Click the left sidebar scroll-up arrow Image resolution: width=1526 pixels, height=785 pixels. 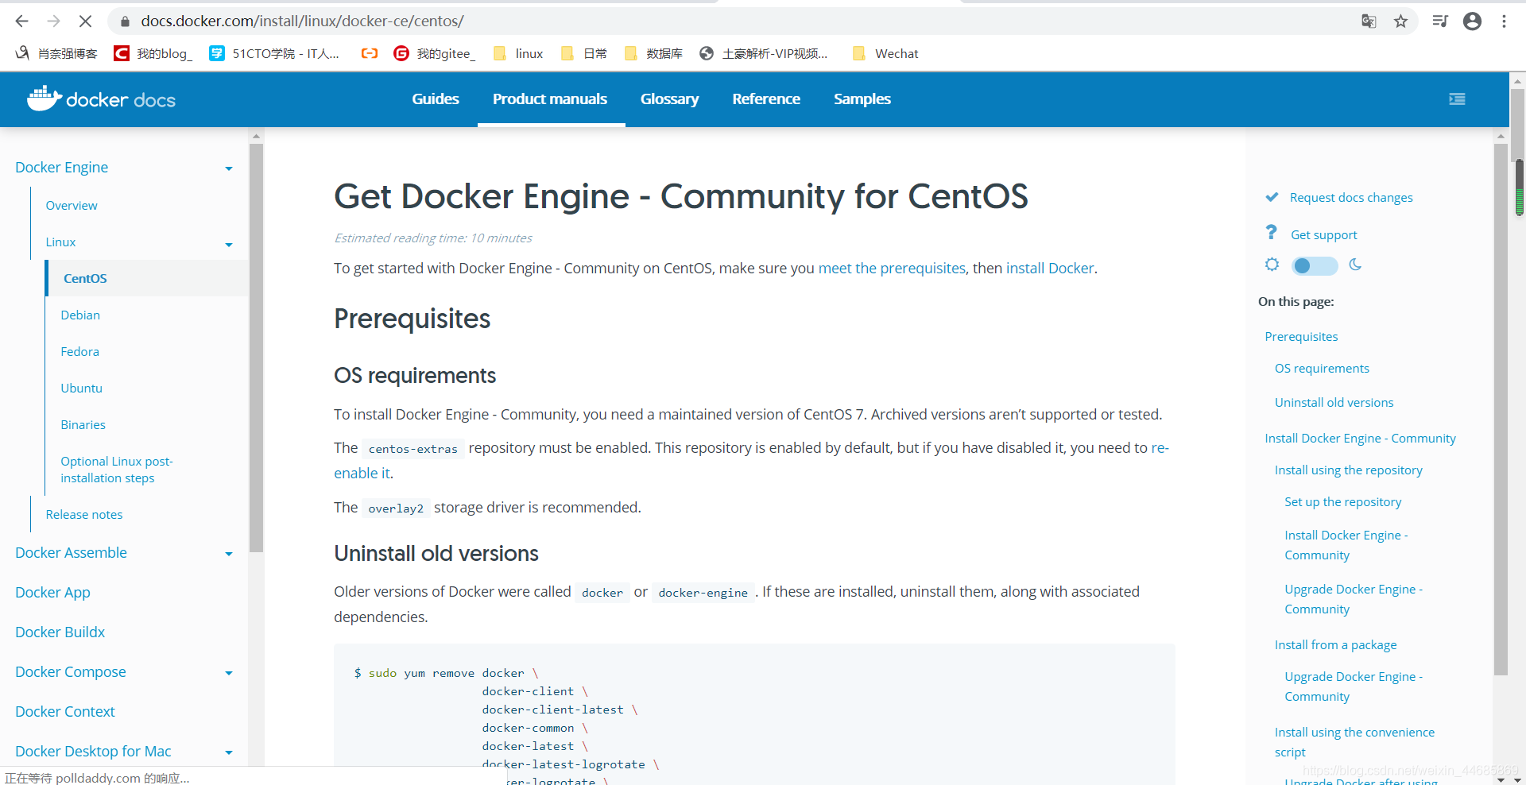point(256,136)
